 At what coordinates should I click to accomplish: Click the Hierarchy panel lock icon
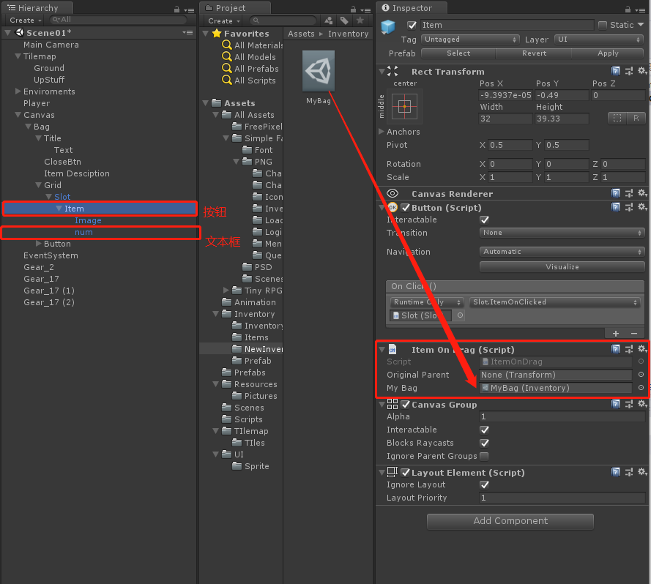click(177, 9)
